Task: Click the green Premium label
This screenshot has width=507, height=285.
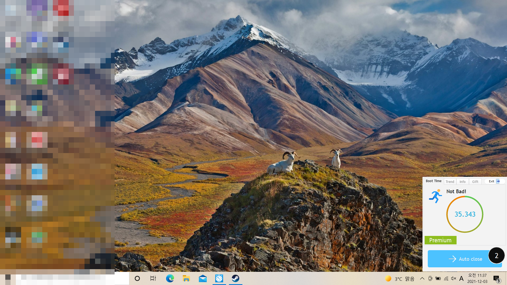Action: (x=440, y=240)
